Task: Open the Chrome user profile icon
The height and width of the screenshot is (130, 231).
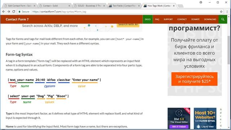Action: [201, 3]
